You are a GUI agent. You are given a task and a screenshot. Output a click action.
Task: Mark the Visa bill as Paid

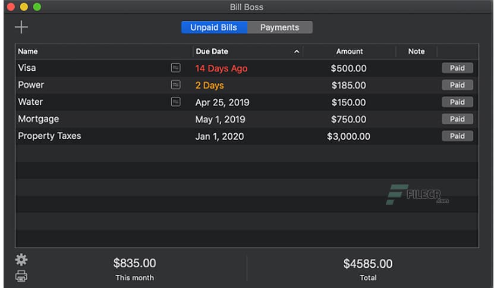point(457,68)
